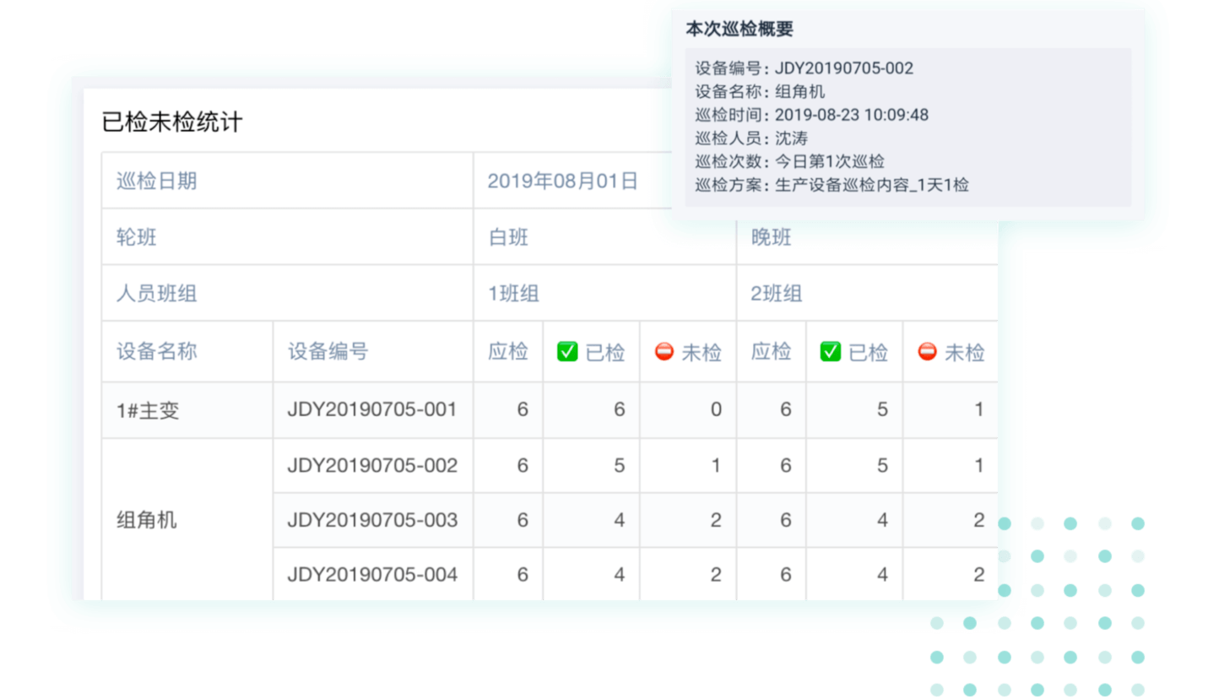The width and height of the screenshot is (1219, 699).
Task: Select the 组角机 device name cell
Action: tap(147, 520)
